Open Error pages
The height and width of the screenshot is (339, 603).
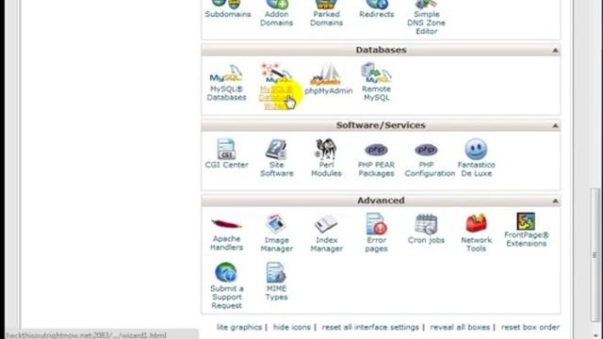(x=376, y=233)
